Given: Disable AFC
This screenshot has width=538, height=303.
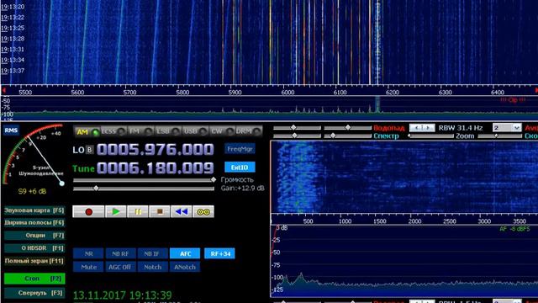Looking at the screenshot, I should pos(185,254).
